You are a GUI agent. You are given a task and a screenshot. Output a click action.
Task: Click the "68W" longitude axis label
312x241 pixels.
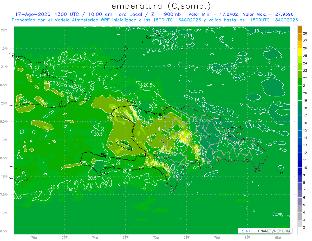278,237
